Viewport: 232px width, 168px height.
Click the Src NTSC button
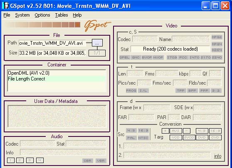click(143, 138)
